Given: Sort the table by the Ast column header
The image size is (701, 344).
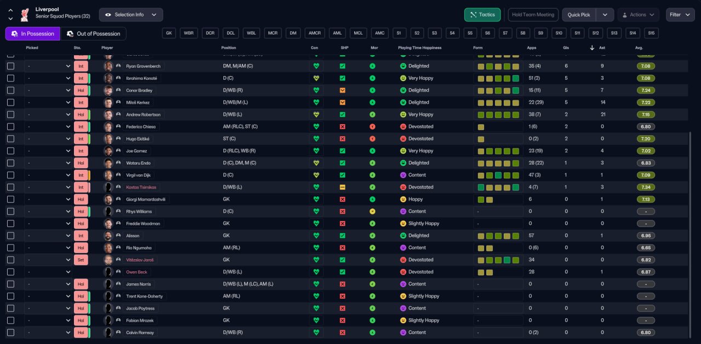Looking at the screenshot, I should pos(602,48).
